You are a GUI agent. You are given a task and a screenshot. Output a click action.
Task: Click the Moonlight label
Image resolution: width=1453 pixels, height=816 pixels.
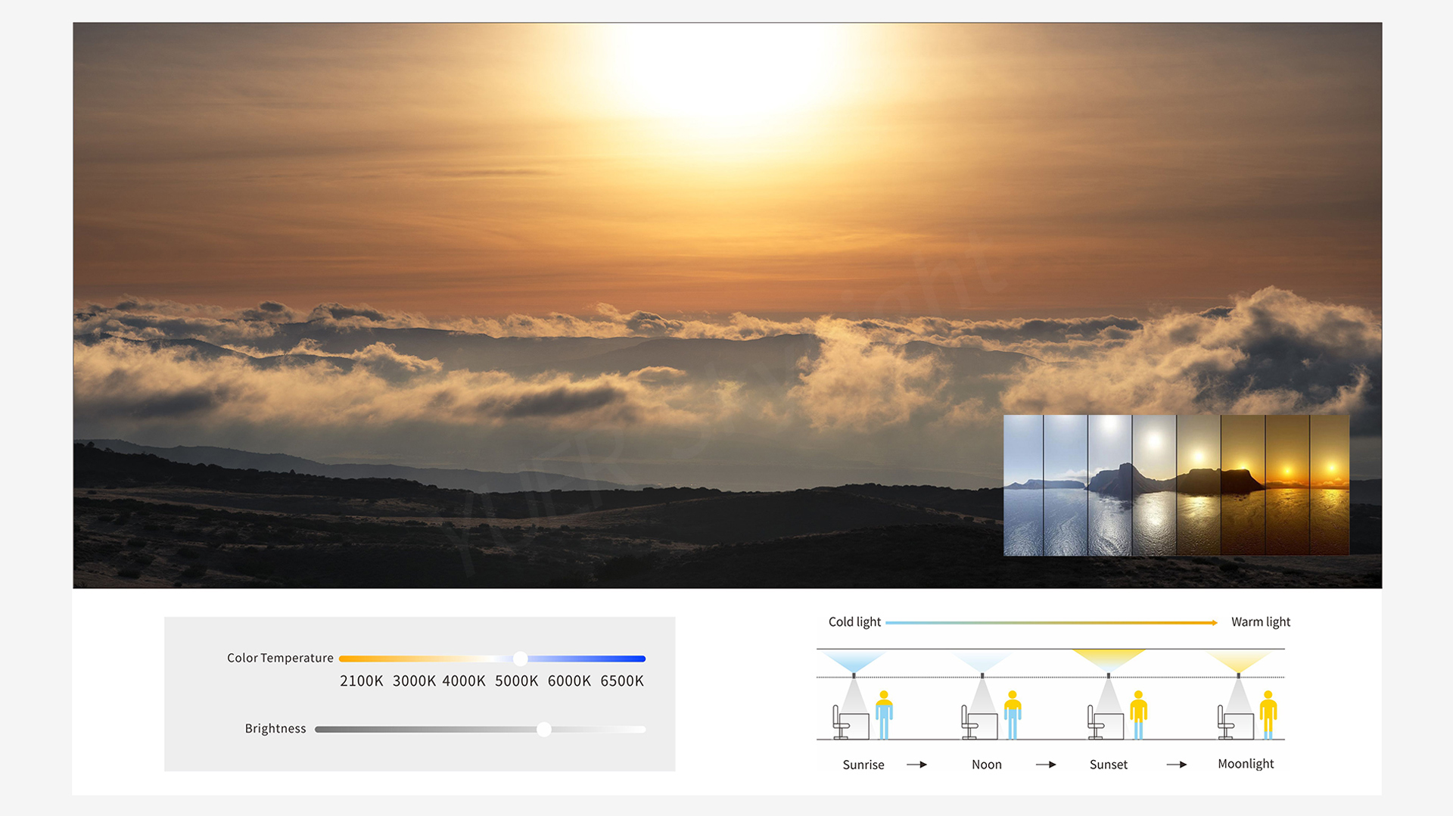point(1246,764)
